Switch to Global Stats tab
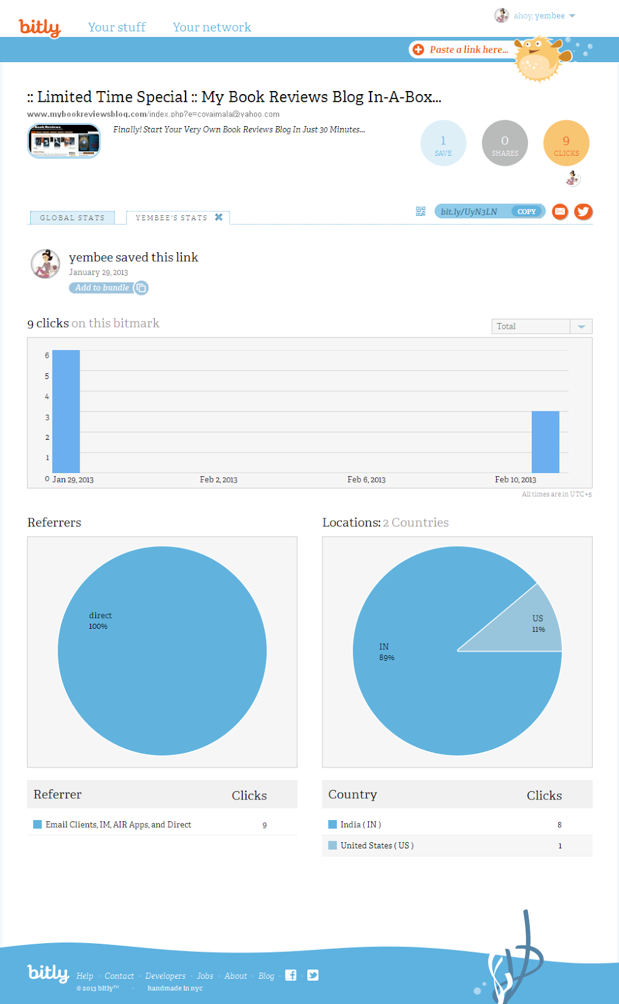This screenshot has height=1004, width=619. [x=72, y=218]
